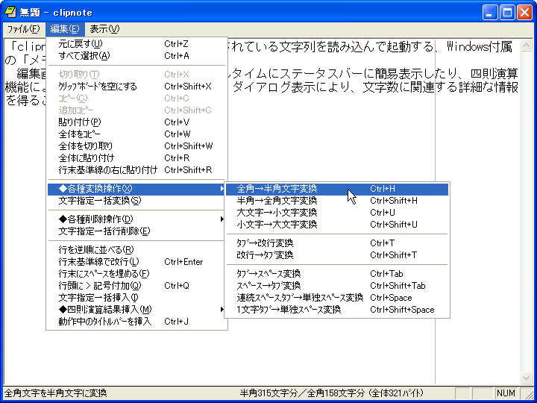This screenshot has height=403, width=537.
Task: Select 改行→タブ変換 item
Action: tap(337, 255)
